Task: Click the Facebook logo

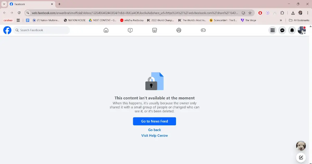Action: click(7, 30)
